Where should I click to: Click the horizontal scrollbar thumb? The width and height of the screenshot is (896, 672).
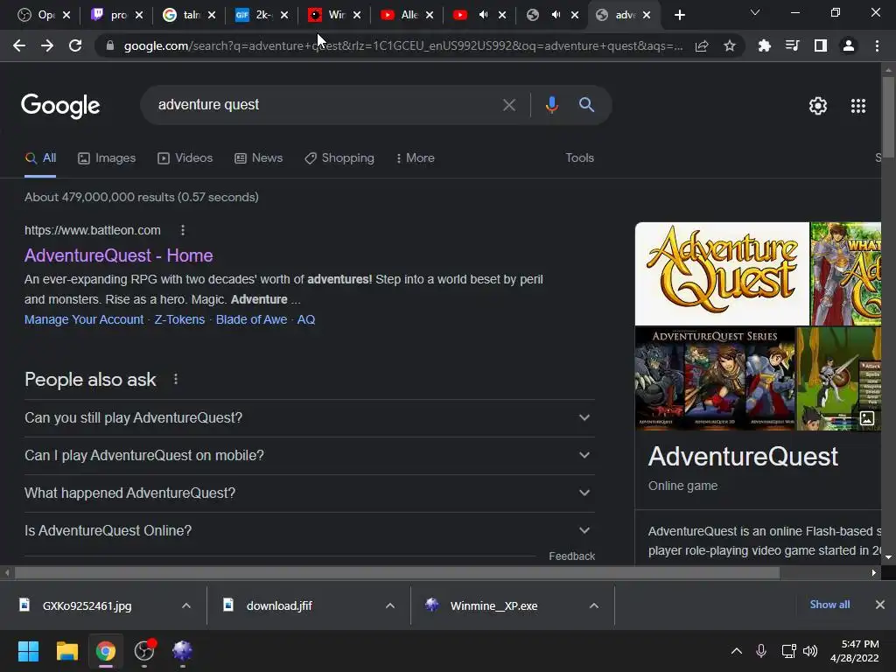(x=397, y=572)
